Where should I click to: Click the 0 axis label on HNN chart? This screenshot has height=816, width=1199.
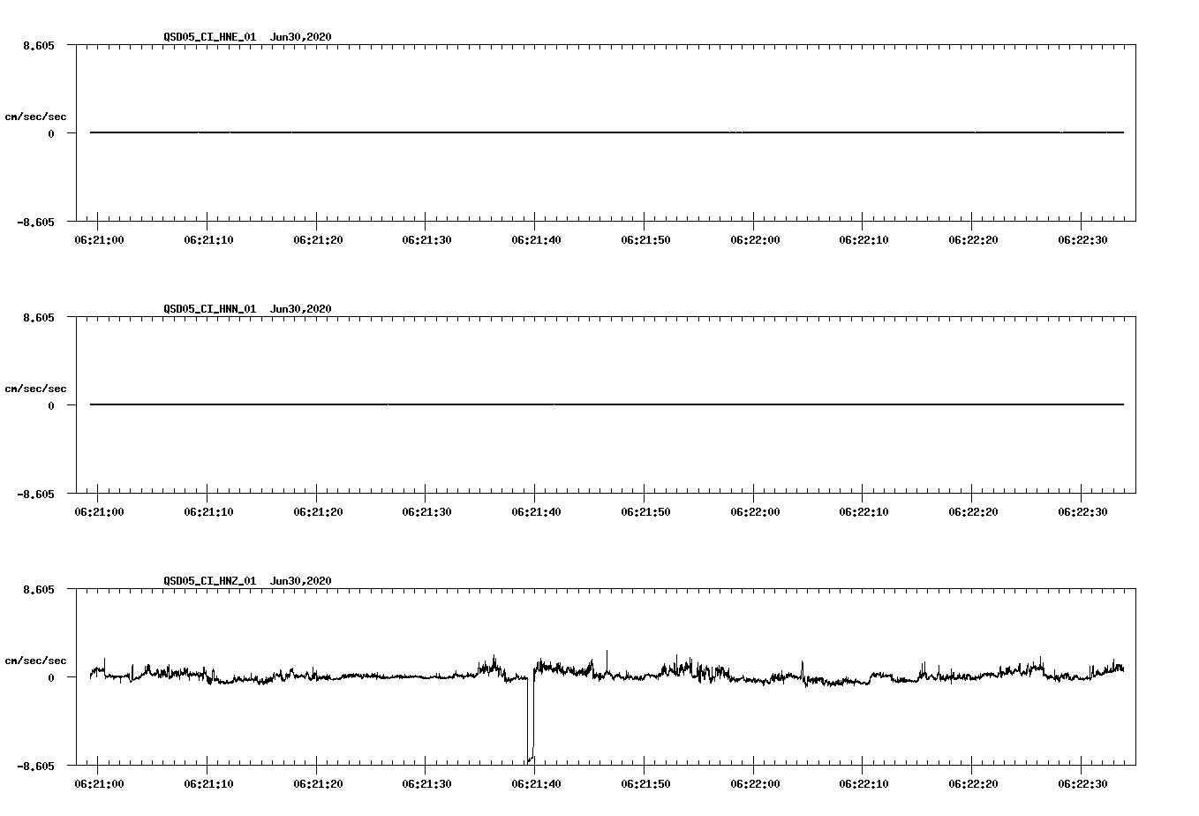(51, 406)
